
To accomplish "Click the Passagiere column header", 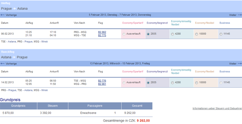I will (95, 106).
